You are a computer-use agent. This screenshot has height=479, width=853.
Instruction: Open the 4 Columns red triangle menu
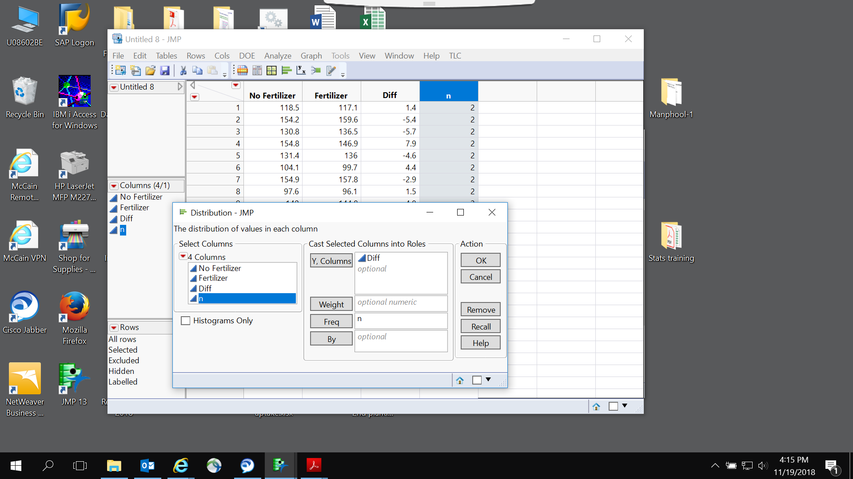[183, 256]
